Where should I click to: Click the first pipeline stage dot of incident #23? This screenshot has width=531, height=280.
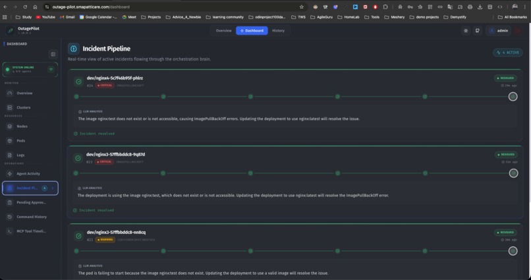(x=76, y=173)
